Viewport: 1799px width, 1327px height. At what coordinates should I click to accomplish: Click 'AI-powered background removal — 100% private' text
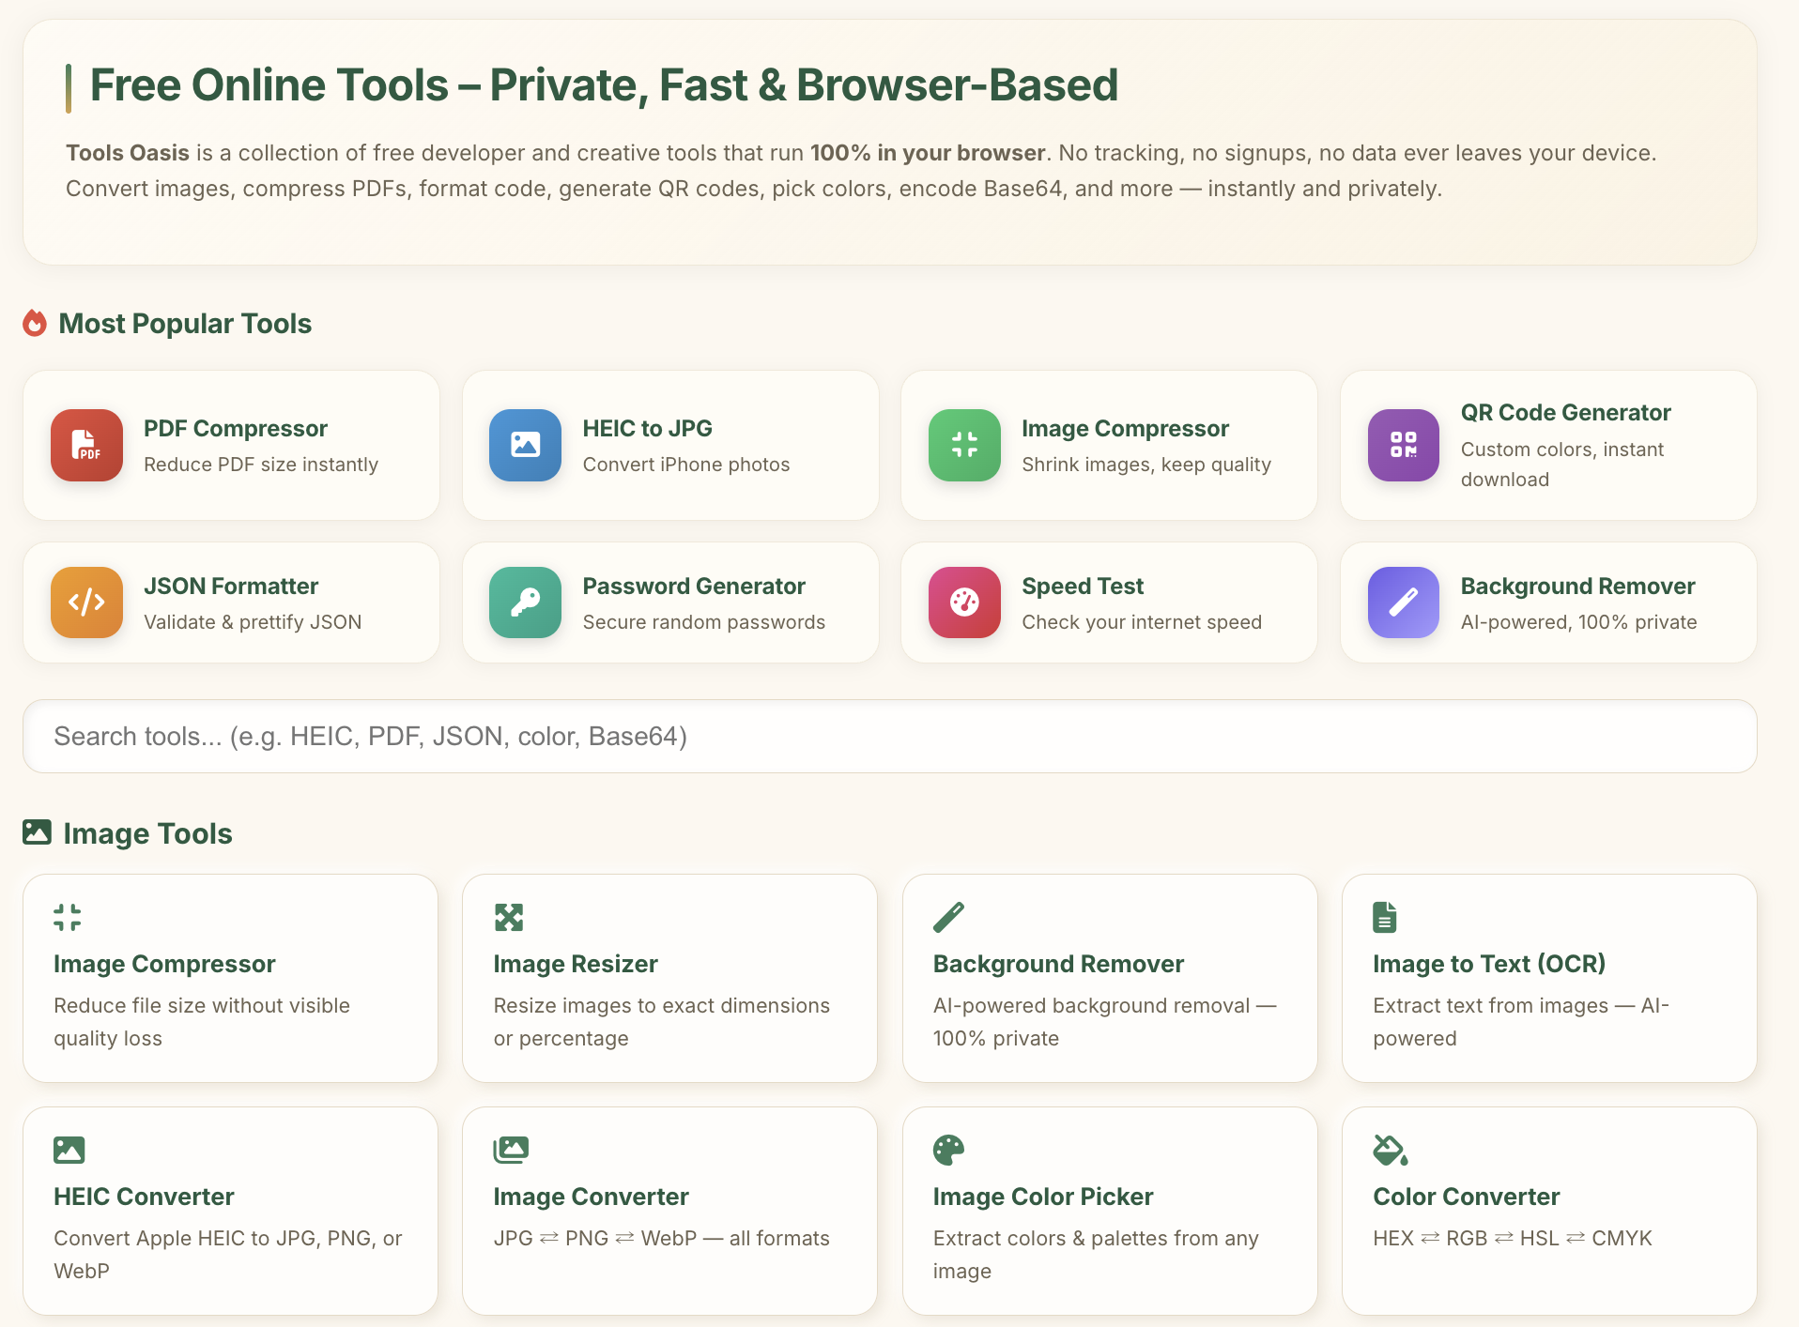1105,1022
